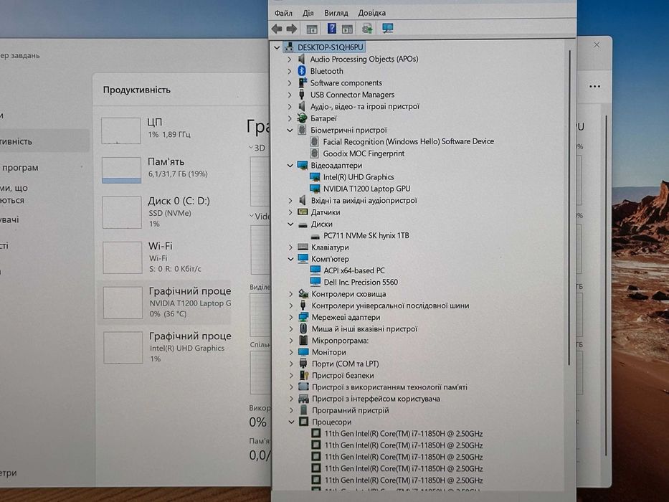Click the Пристрої безпеки security icon

click(x=304, y=375)
